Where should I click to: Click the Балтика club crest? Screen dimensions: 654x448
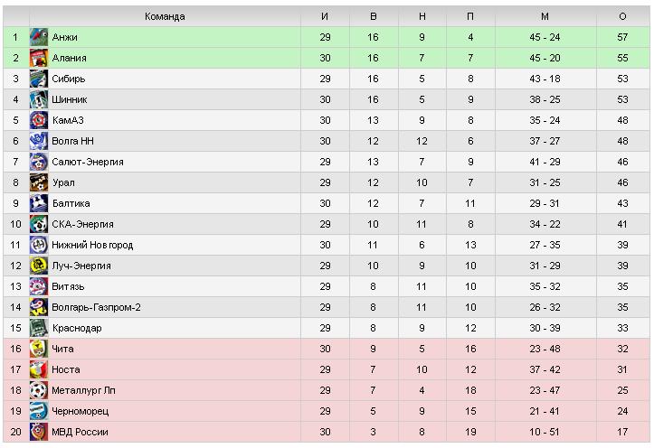[39, 203]
